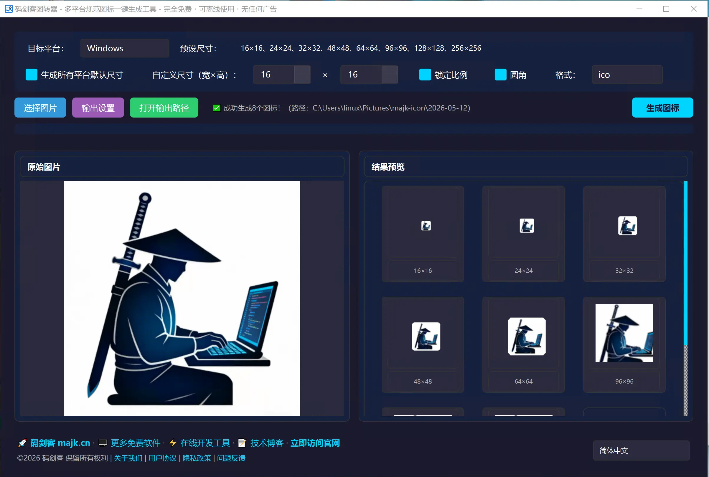This screenshot has width=709, height=477.
Task: Select the 24×24 preview icon
Action: tap(526, 226)
